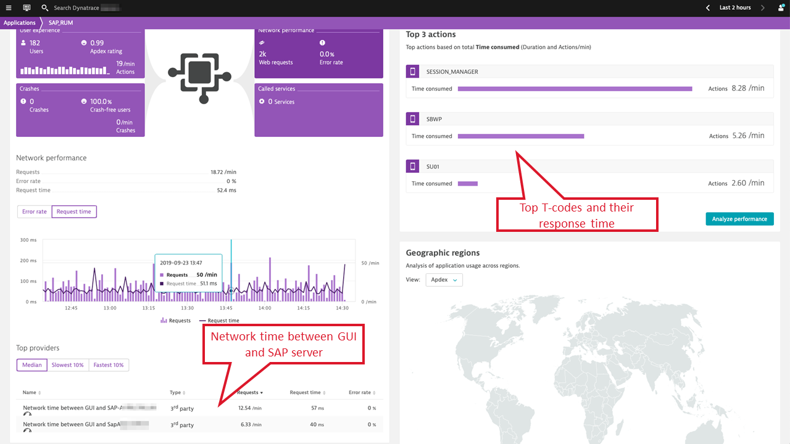This screenshot has width=790, height=444.
Task: Click the '2k Web requests' metric
Action: click(276, 58)
